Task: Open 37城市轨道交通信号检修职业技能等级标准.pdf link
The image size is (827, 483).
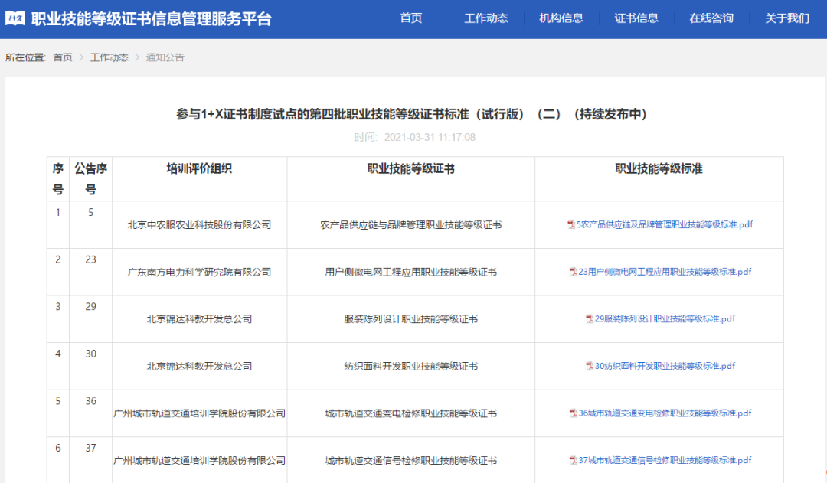Action: (x=665, y=461)
